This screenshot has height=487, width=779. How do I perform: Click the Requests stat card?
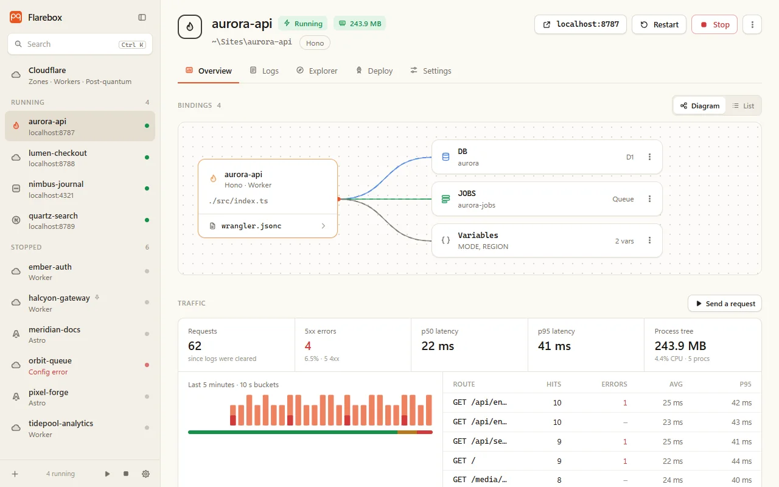point(236,345)
